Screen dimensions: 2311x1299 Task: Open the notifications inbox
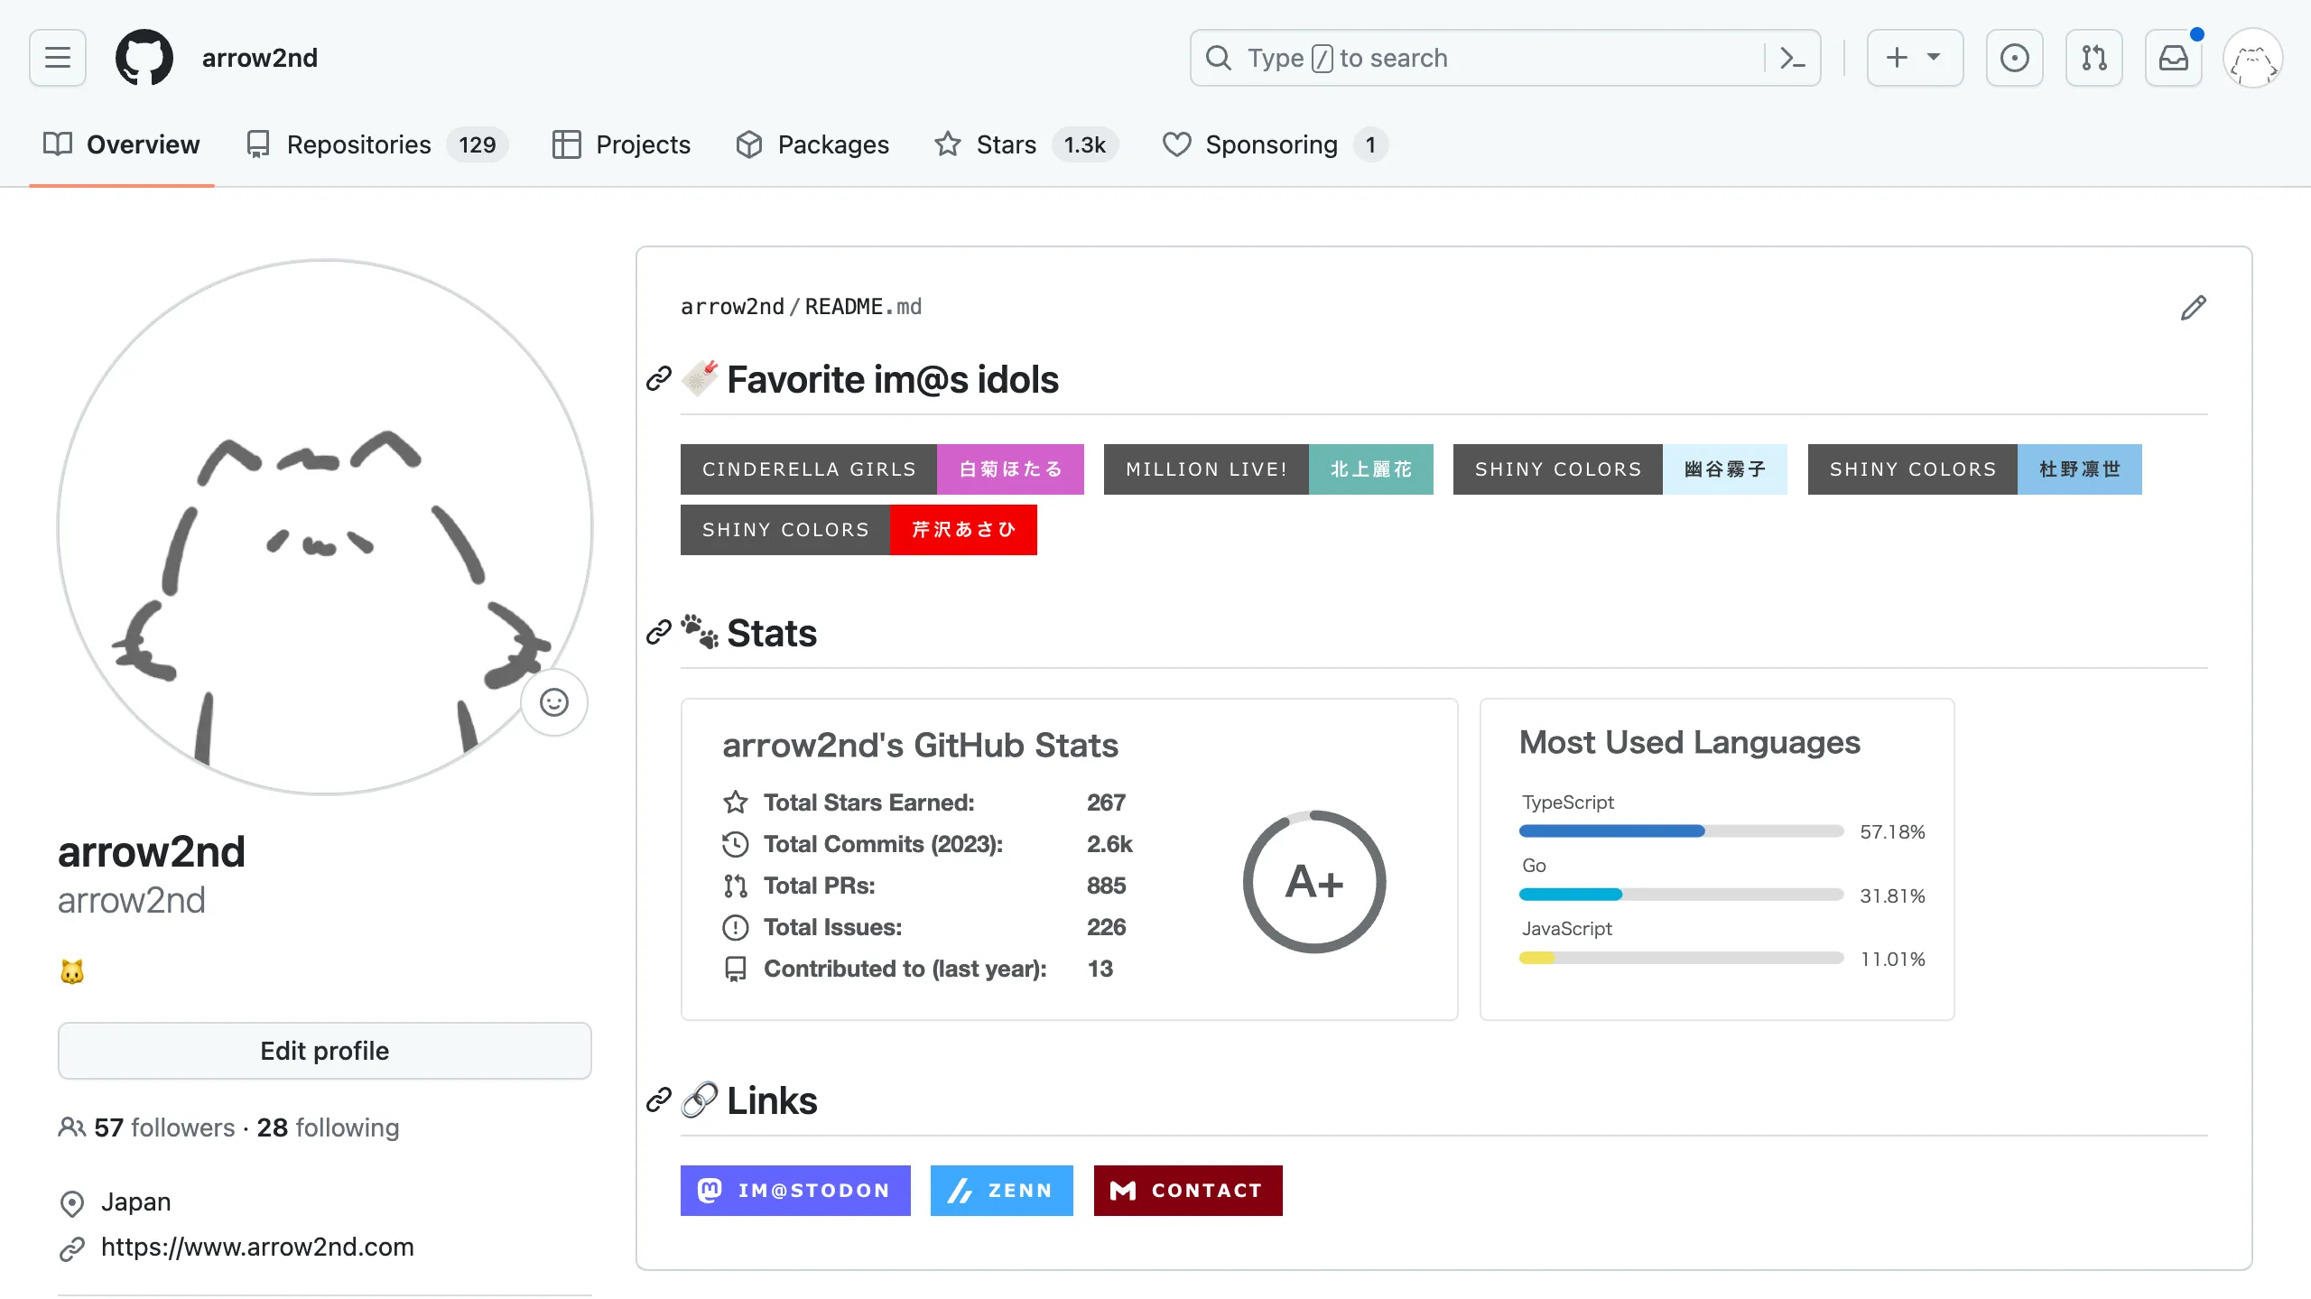(2173, 58)
